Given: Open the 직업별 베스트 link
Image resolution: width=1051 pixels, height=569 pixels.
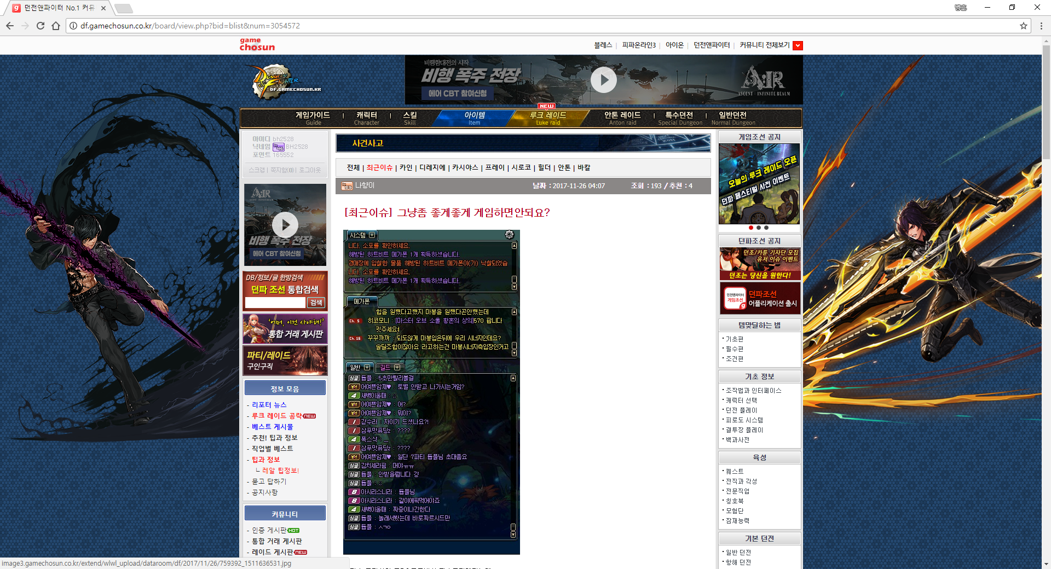Looking at the screenshot, I should click(x=272, y=449).
